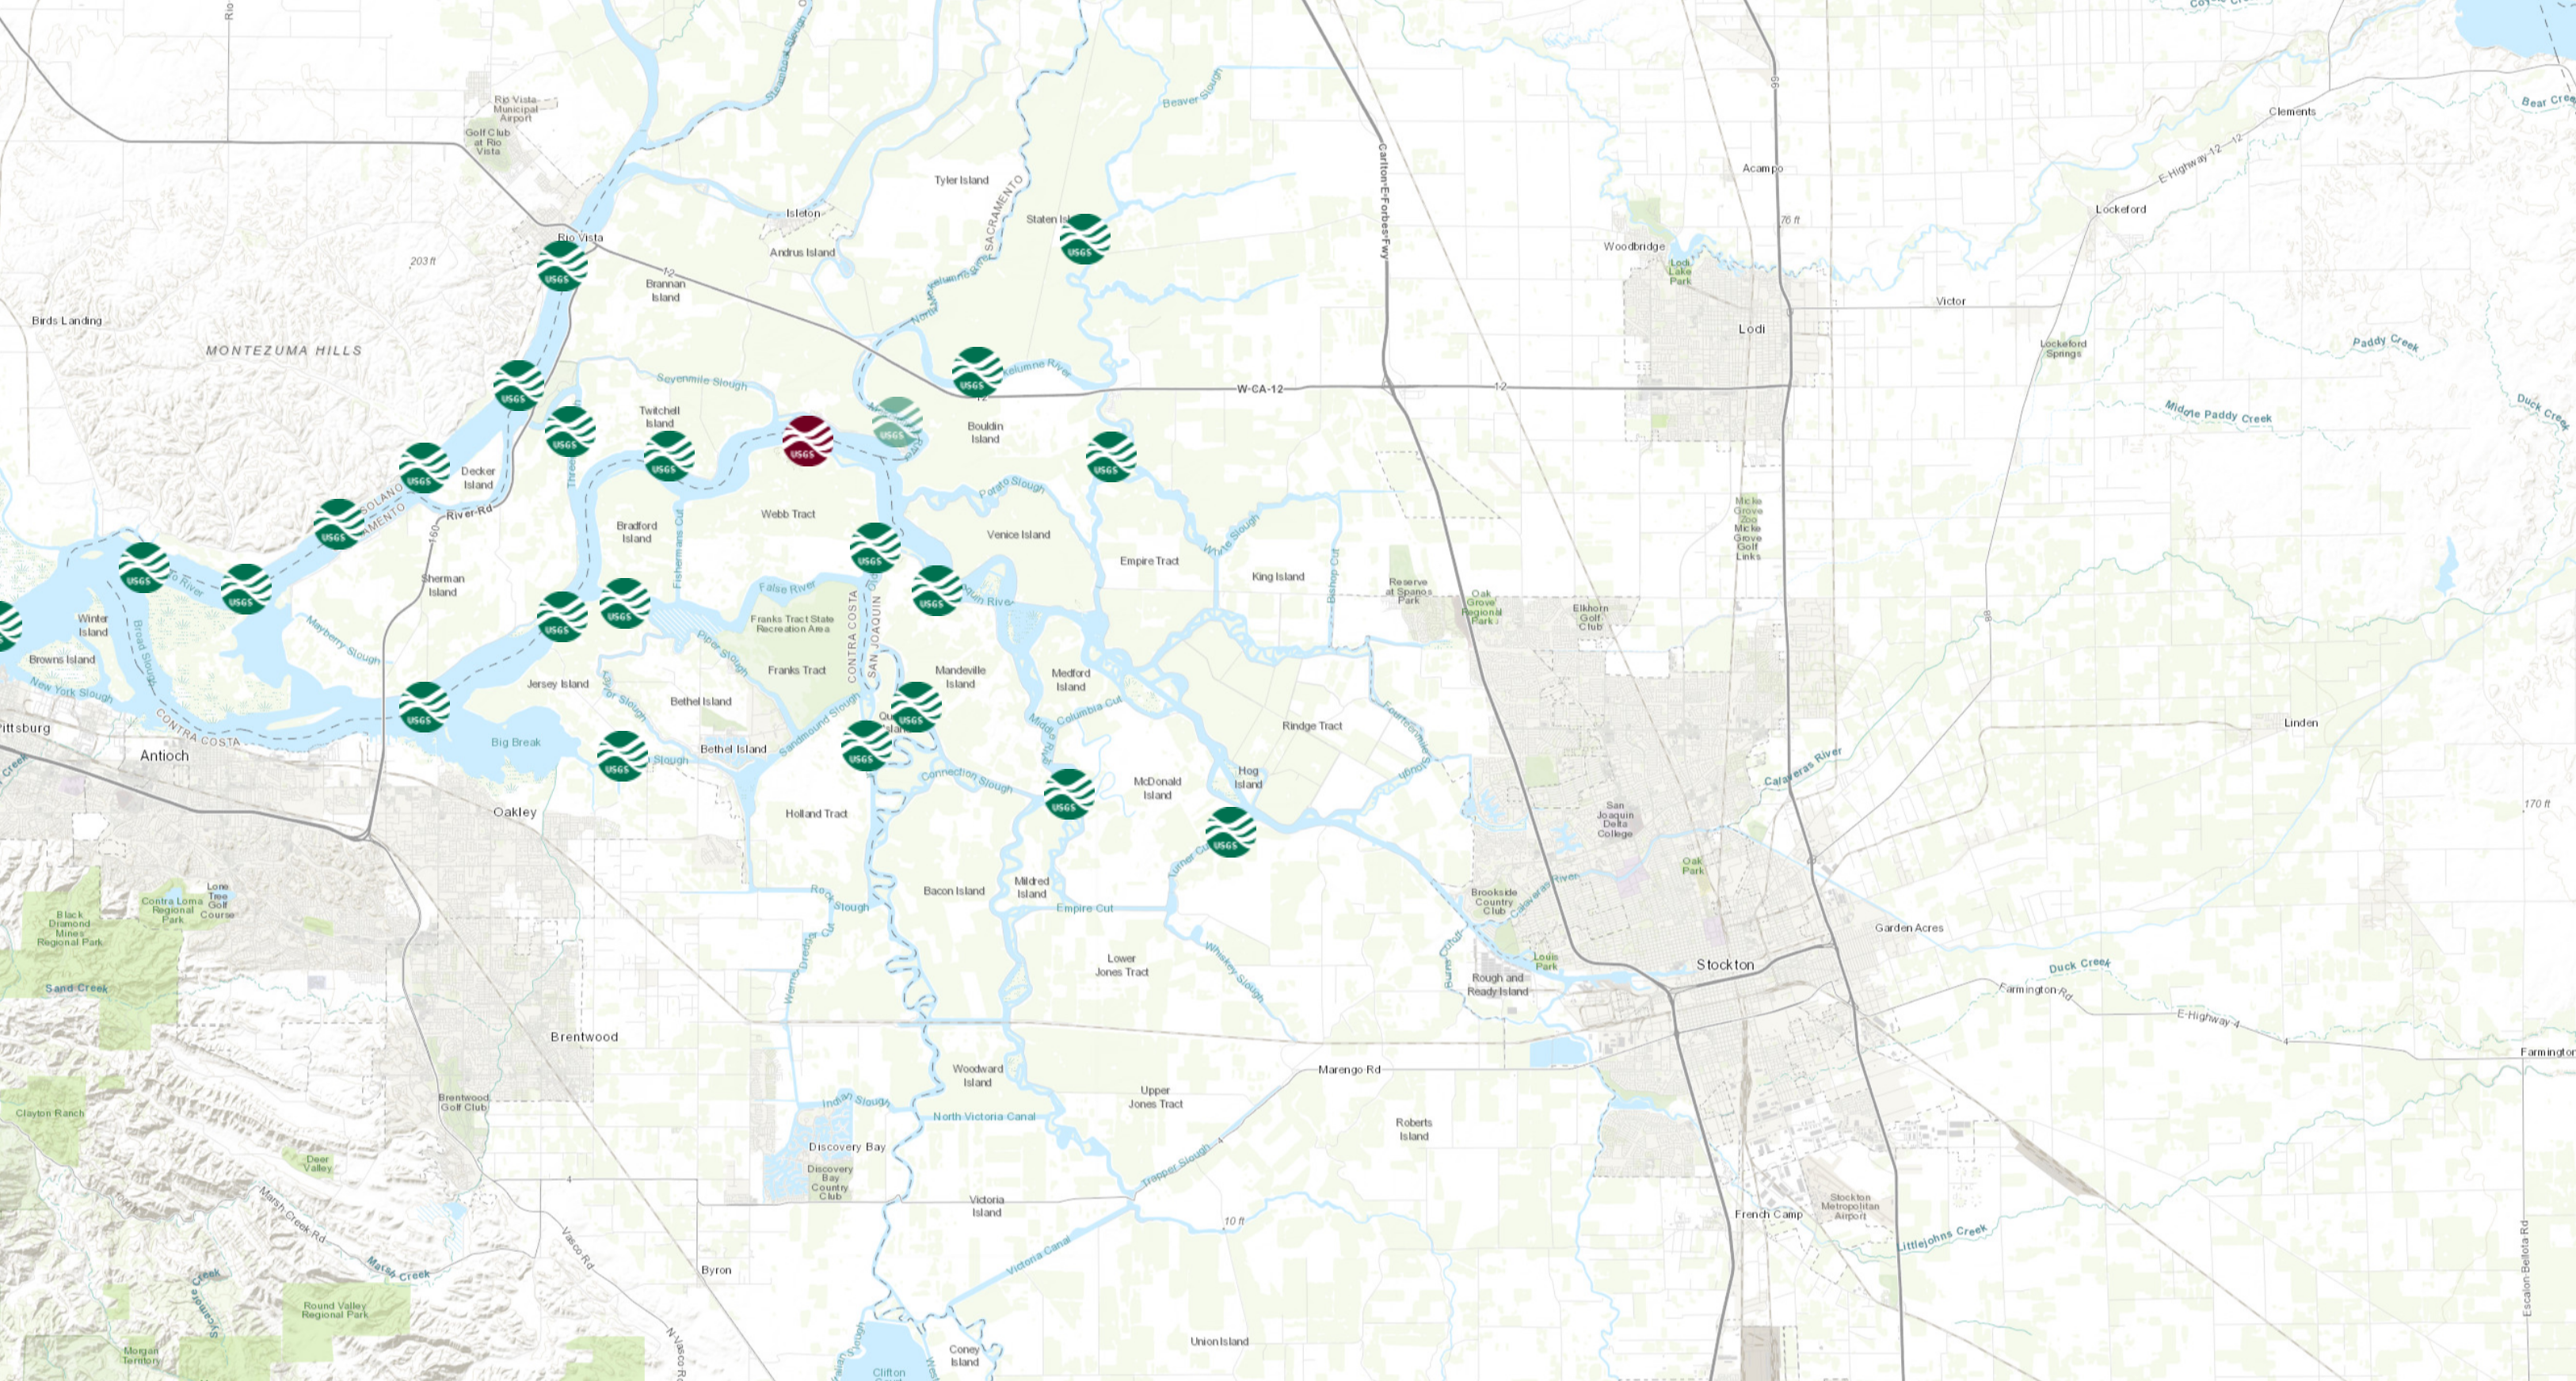Select the Bouldin Island label
Image resolution: width=2576 pixels, height=1381 pixels.
click(x=985, y=432)
